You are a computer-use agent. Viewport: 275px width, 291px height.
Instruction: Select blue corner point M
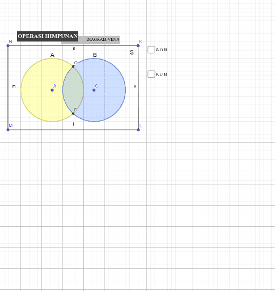pos(8,130)
